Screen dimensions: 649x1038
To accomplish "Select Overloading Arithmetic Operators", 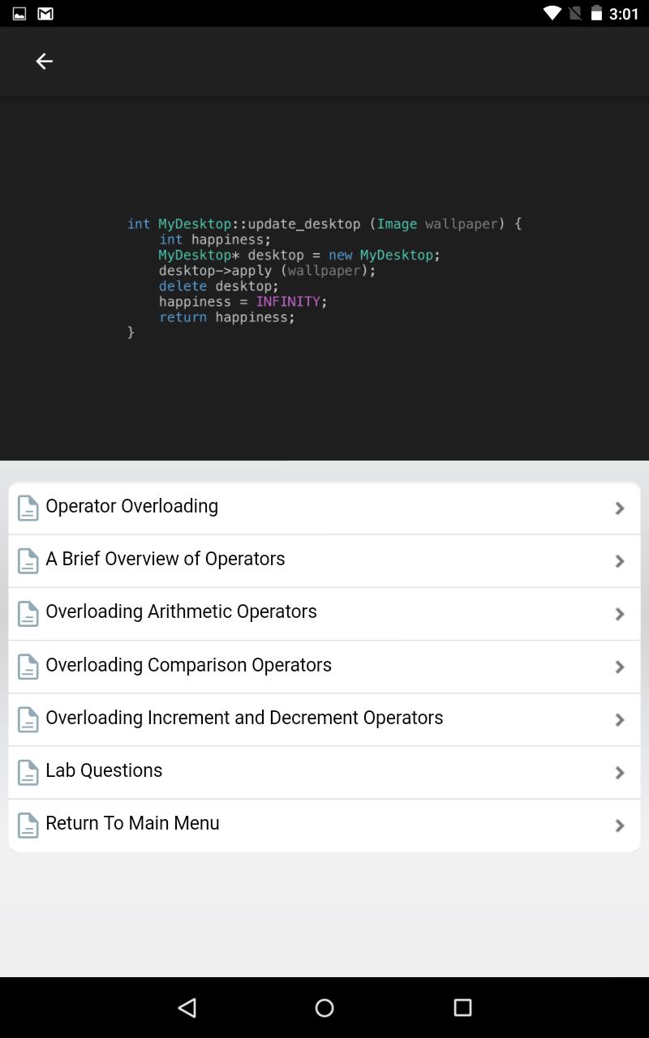I will (324, 614).
